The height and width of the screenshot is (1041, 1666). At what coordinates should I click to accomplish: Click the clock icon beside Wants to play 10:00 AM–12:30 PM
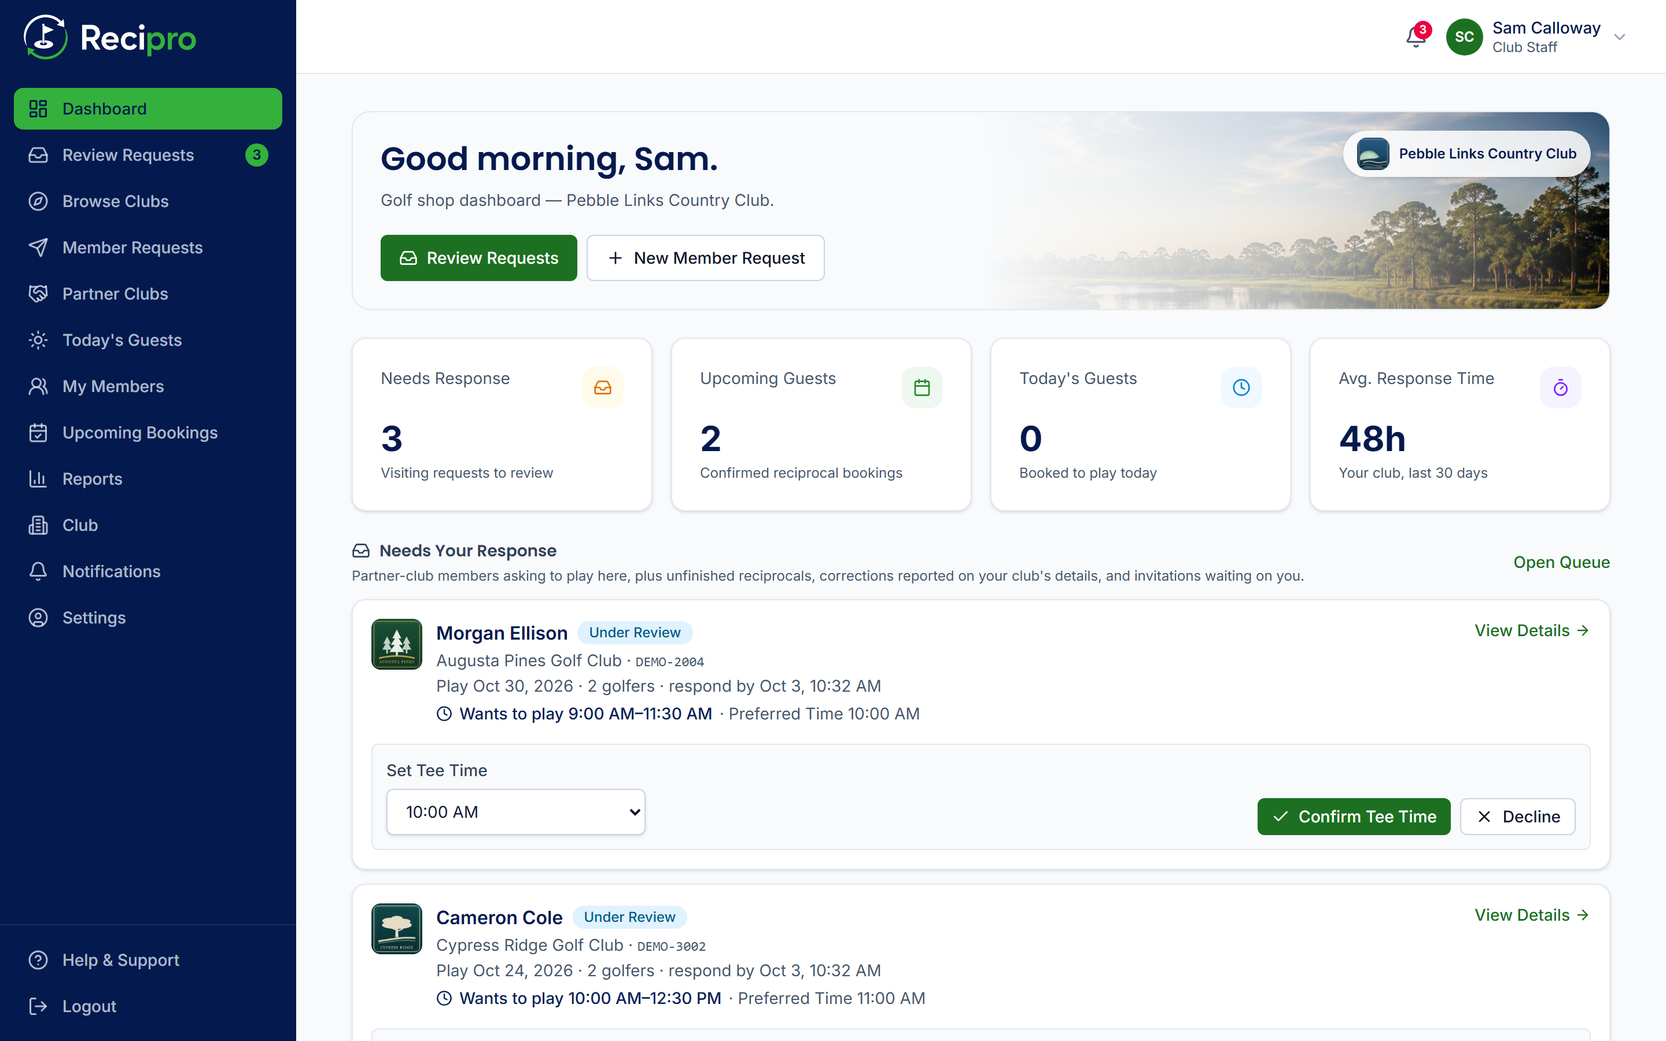[445, 998]
